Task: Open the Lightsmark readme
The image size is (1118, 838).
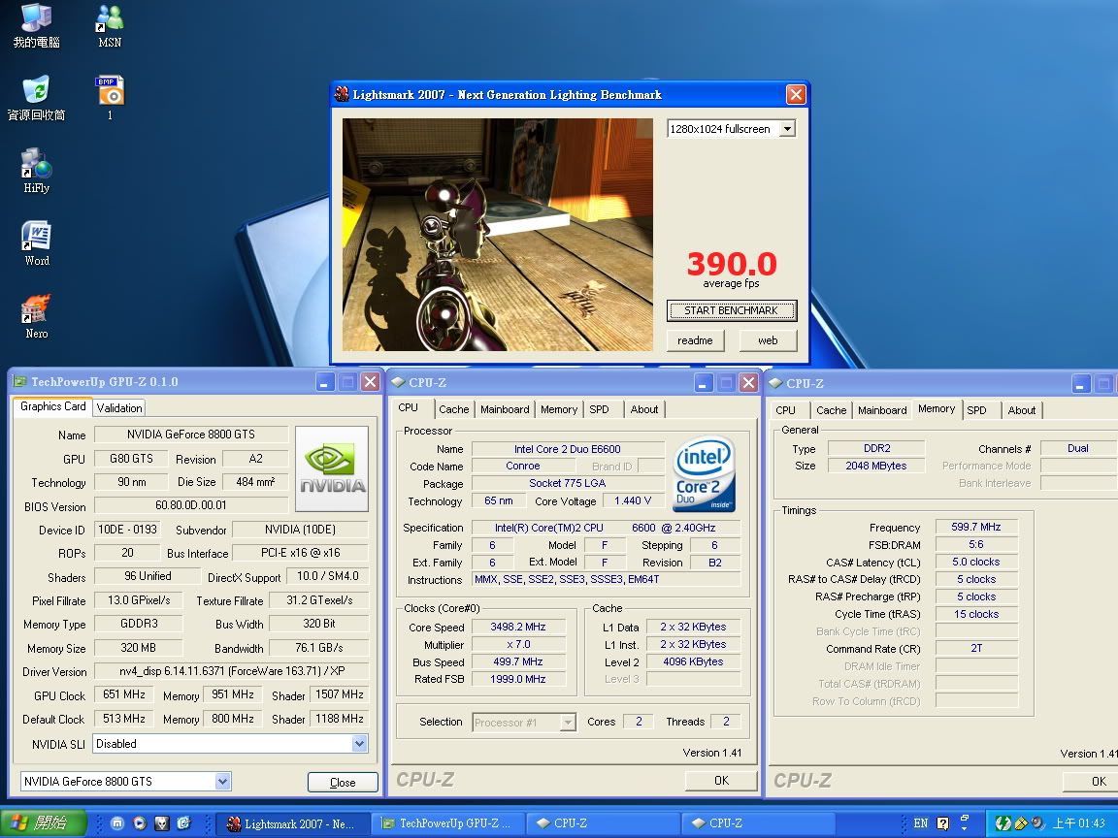Action: 695,340
